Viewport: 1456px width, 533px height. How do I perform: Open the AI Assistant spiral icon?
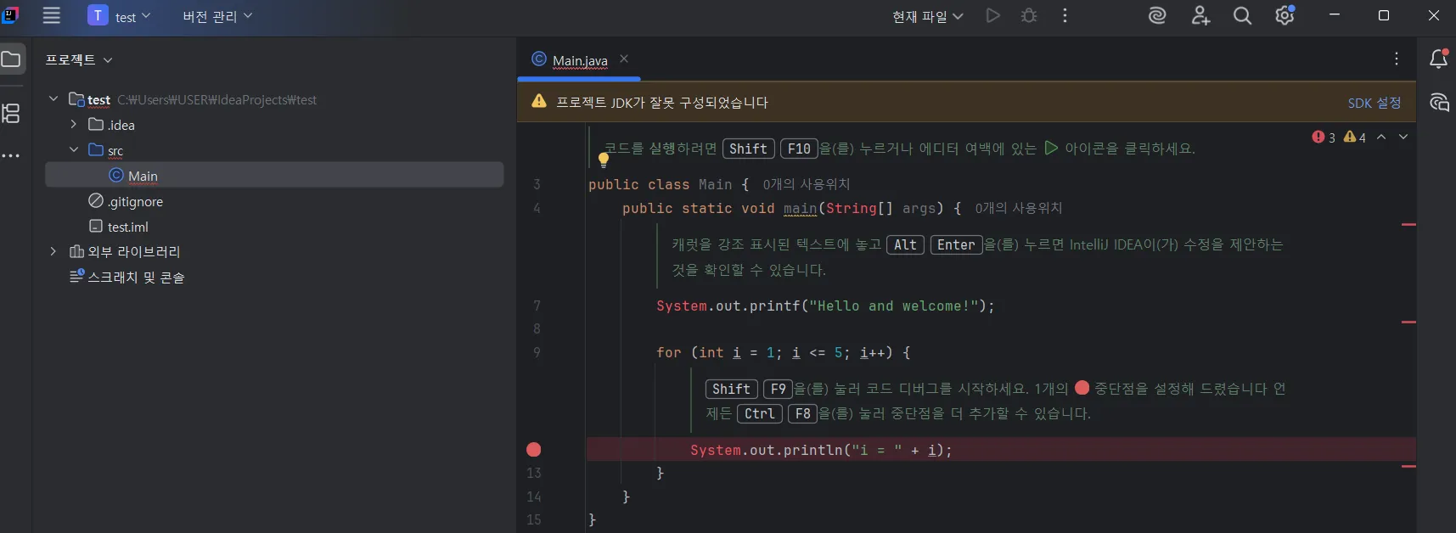[1157, 16]
